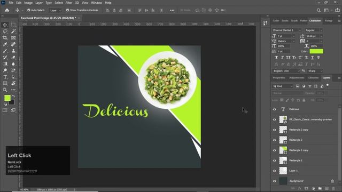
Task: Switch to the Swatches tab
Action: click(x=285, y=21)
